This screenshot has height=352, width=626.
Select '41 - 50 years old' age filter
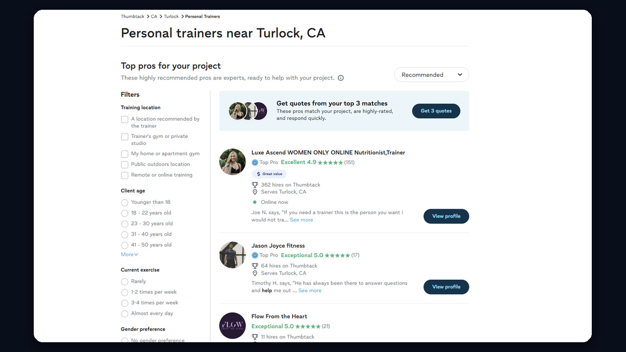click(125, 245)
